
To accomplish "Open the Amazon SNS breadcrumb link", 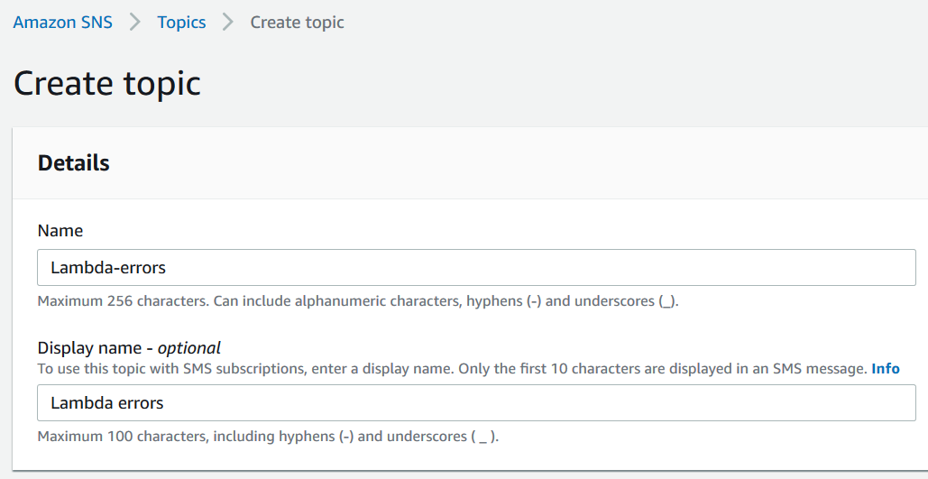I will point(63,23).
